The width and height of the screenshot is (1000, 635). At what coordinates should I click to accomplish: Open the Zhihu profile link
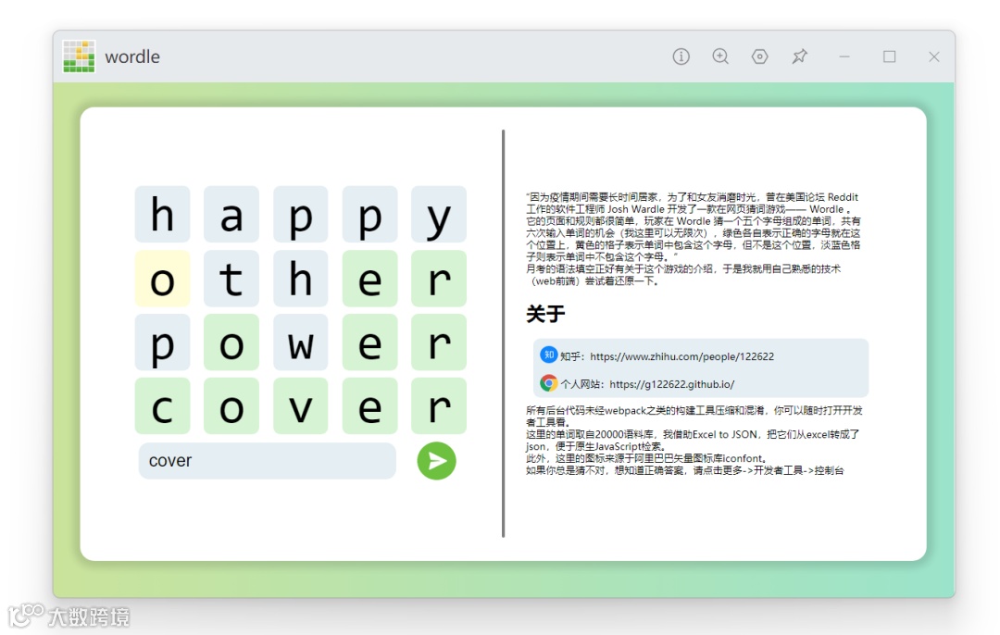pyautogui.click(x=681, y=356)
